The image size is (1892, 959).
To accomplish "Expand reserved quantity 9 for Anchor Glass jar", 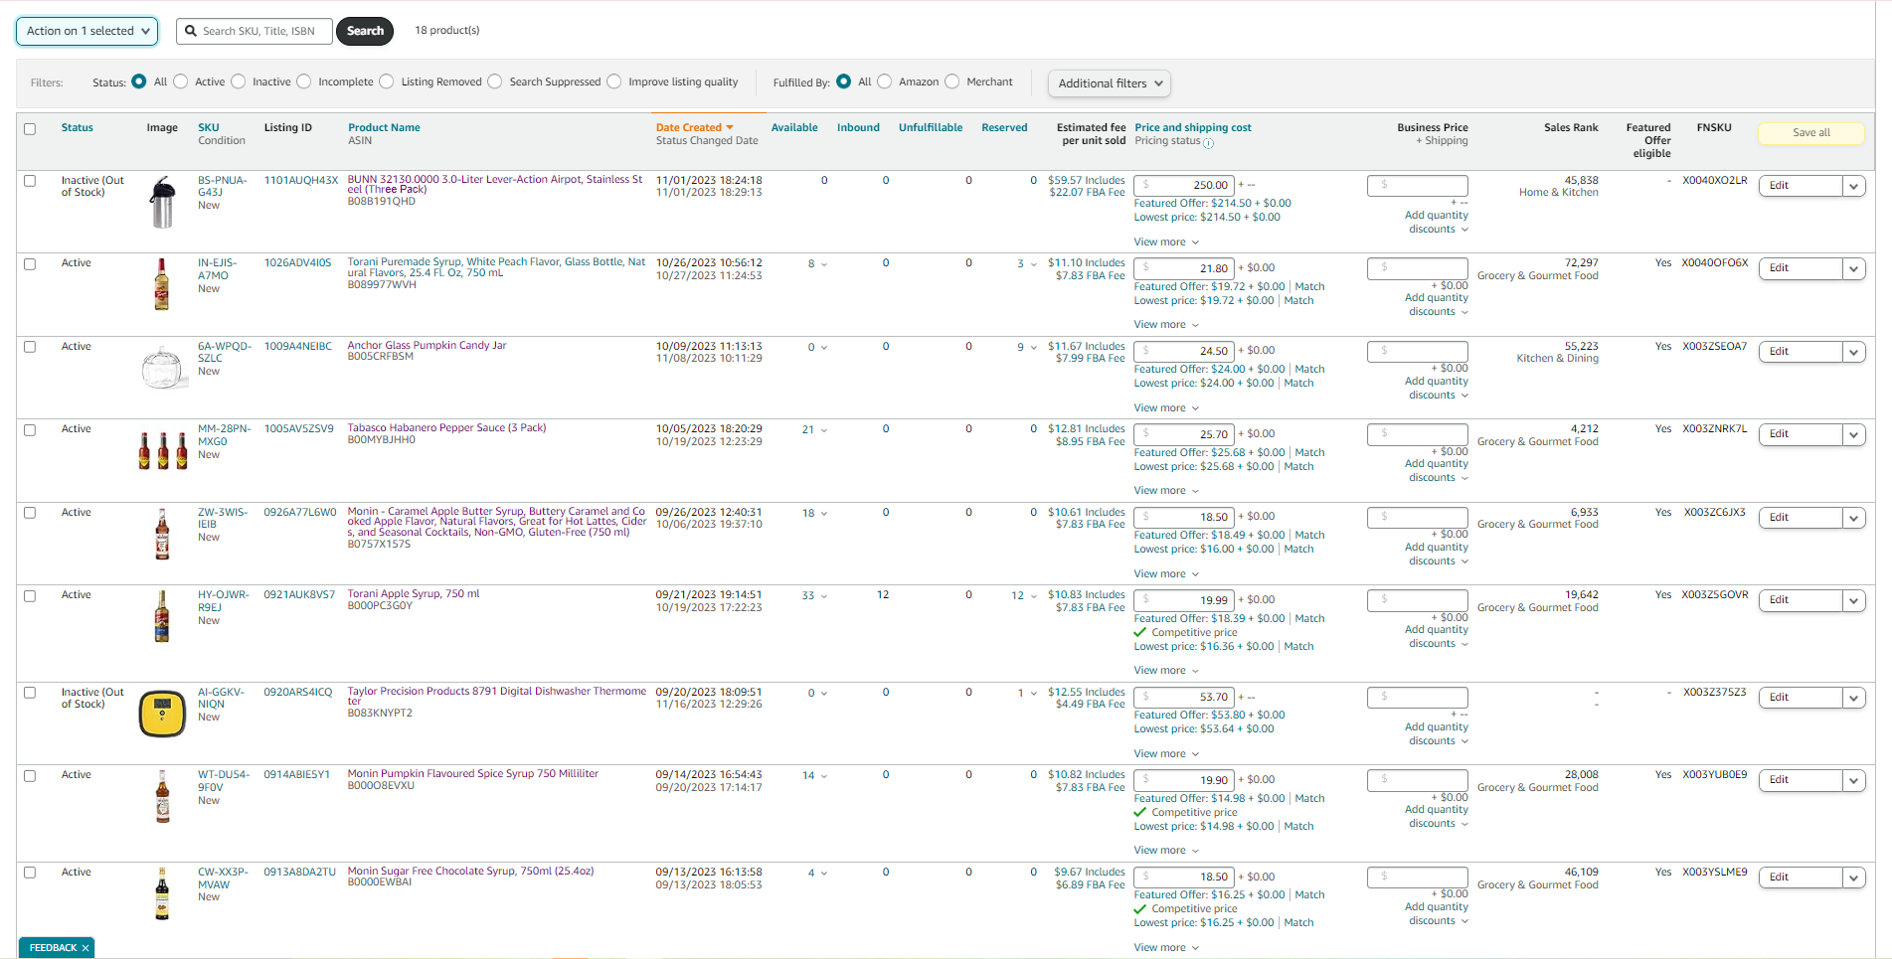I will pyautogui.click(x=1027, y=347).
